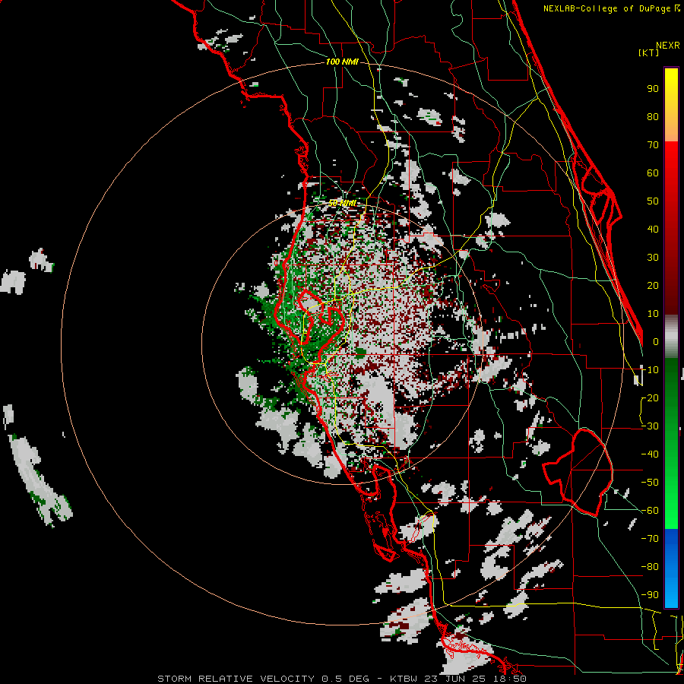Image resolution: width=684 pixels, height=684 pixels.
Task: Click the 0 value on velocity scale
Action: 656,341
